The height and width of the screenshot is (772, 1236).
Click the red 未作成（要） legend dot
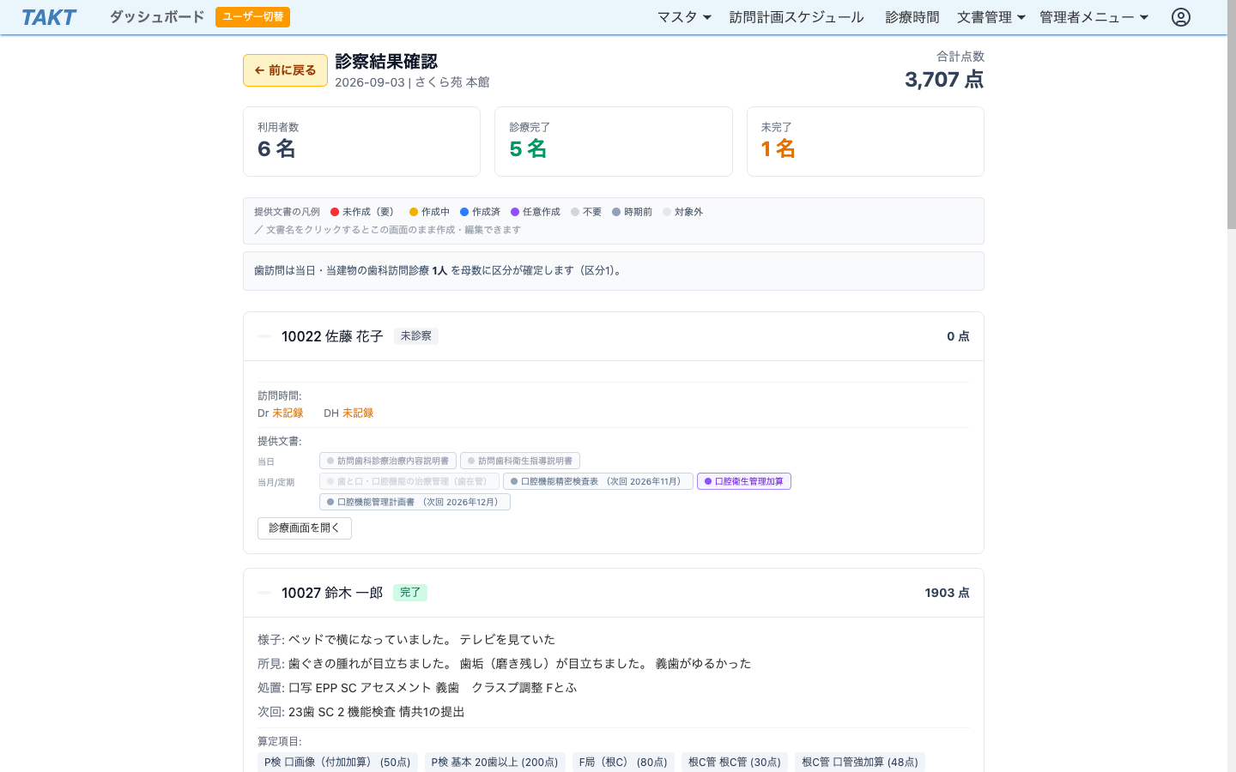[335, 212]
